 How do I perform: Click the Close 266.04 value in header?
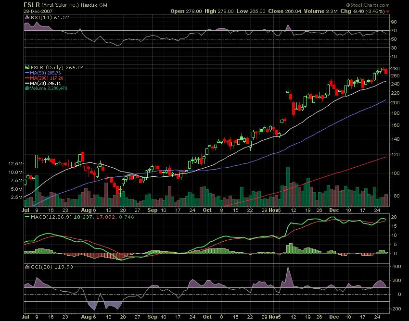pos(284,11)
